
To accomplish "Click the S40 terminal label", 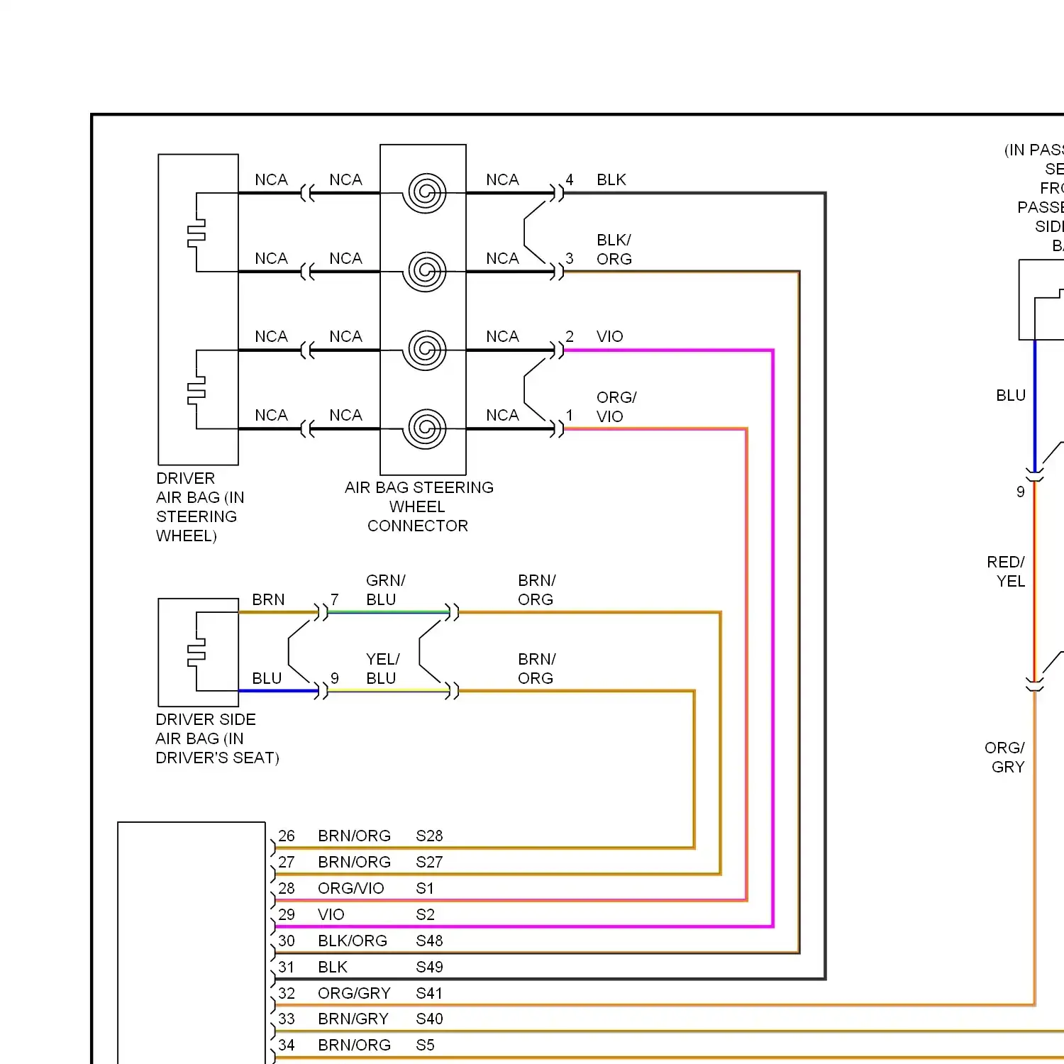I will tap(429, 1019).
